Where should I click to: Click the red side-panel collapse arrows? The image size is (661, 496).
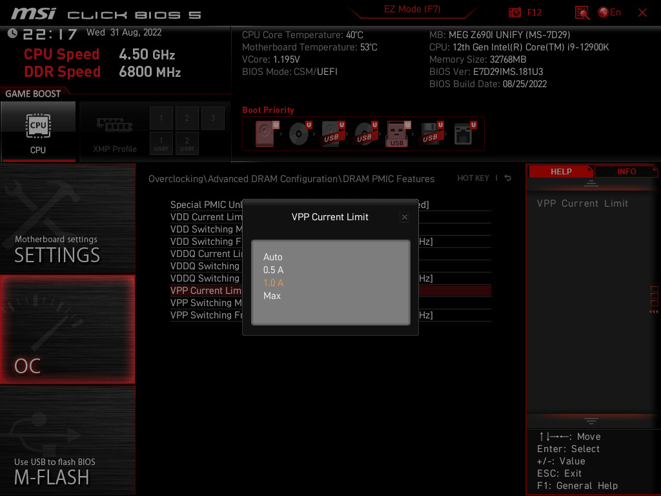(x=654, y=312)
